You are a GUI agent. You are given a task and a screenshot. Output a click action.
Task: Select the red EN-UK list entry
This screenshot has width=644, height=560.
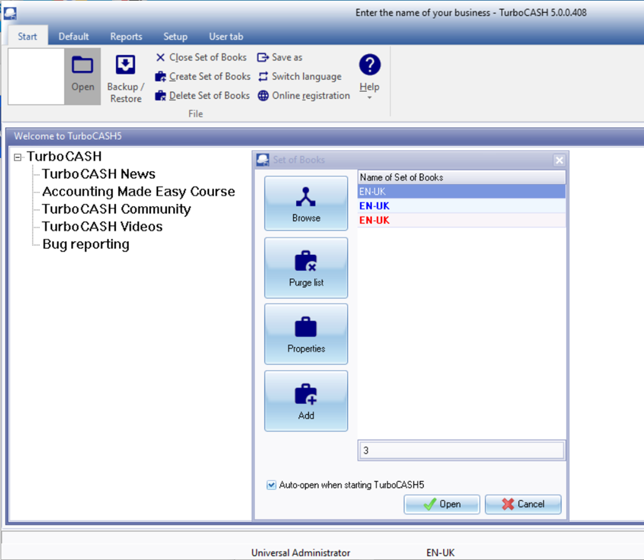375,220
